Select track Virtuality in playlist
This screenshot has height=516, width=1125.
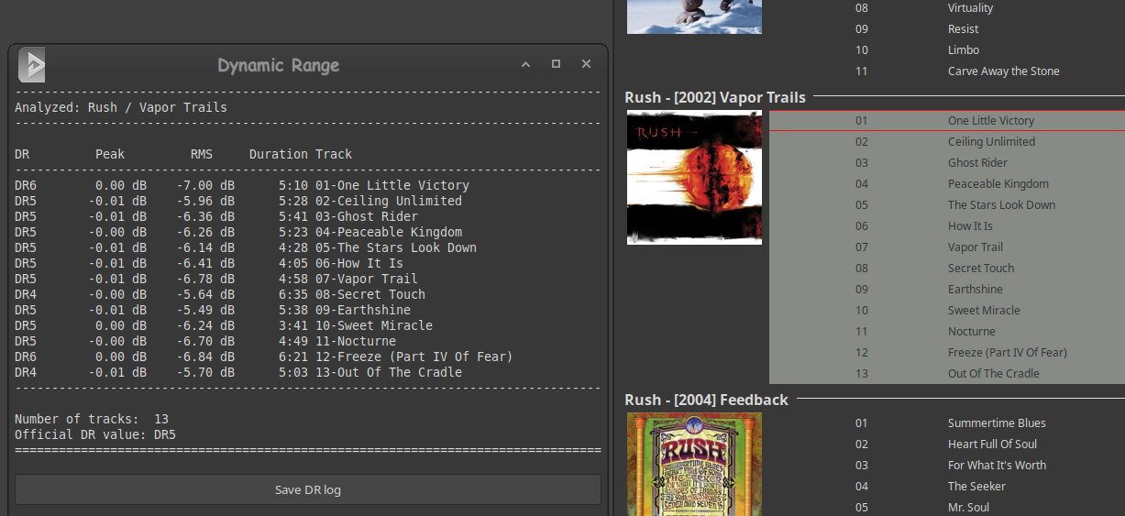947,7
